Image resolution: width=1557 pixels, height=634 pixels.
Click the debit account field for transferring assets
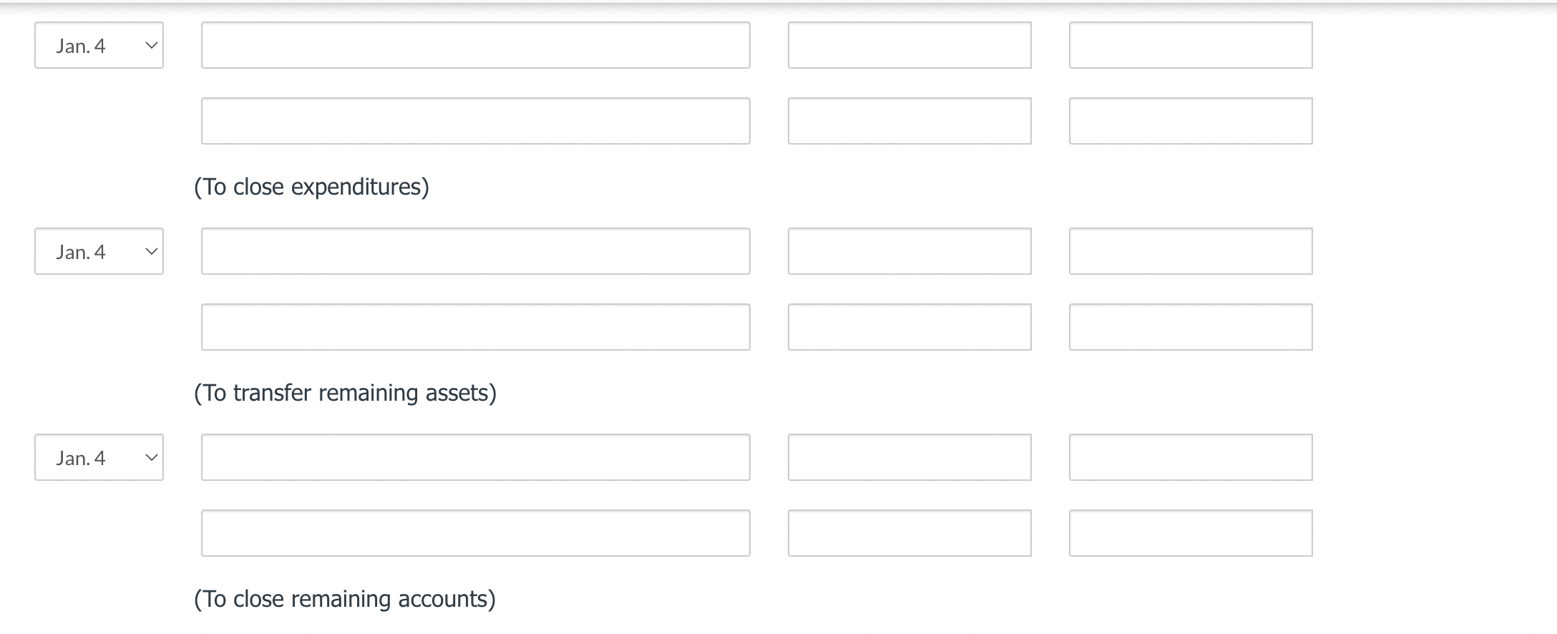point(474,251)
